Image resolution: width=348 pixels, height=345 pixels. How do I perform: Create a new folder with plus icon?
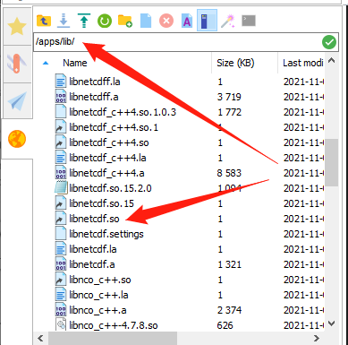click(x=125, y=21)
